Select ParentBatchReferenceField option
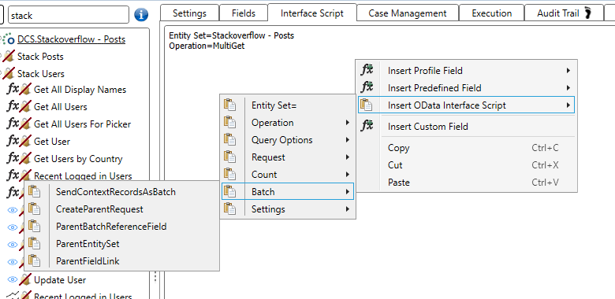Image resolution: width=615 pixels, height=299 pixels. click(x=121, y=226)
